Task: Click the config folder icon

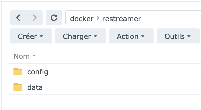Action: click(18, 72)
